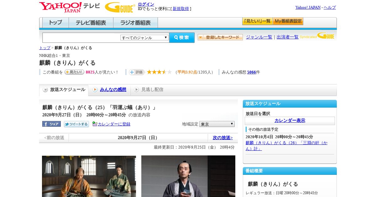Switch to the テレビ番組表 tab
This screenshot has height=197, width=376.
click(x=91, y=23)
